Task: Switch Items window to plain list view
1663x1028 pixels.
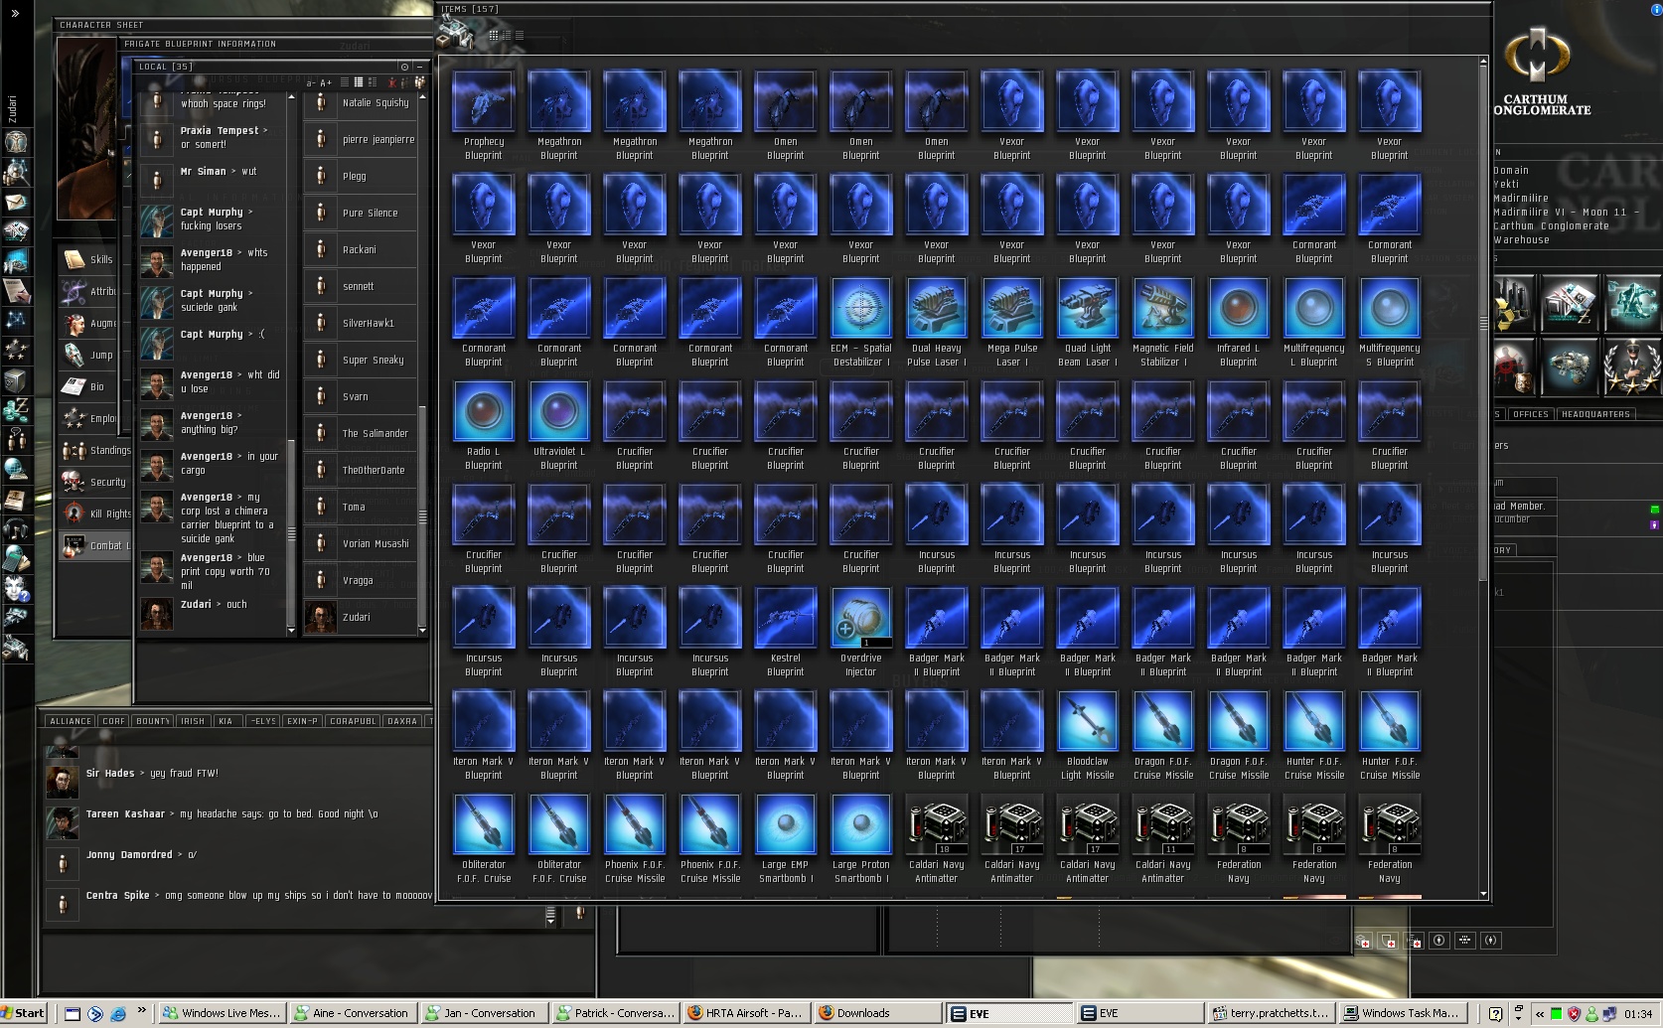Action: [x=520, y=35]
